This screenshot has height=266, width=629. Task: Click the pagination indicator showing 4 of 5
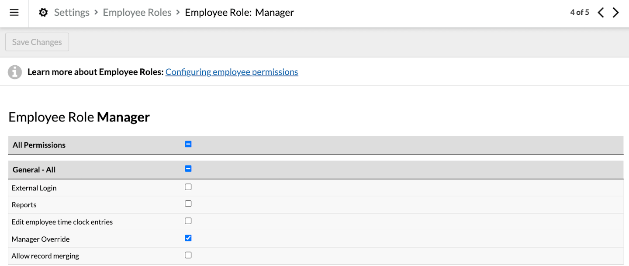[579, 12]
